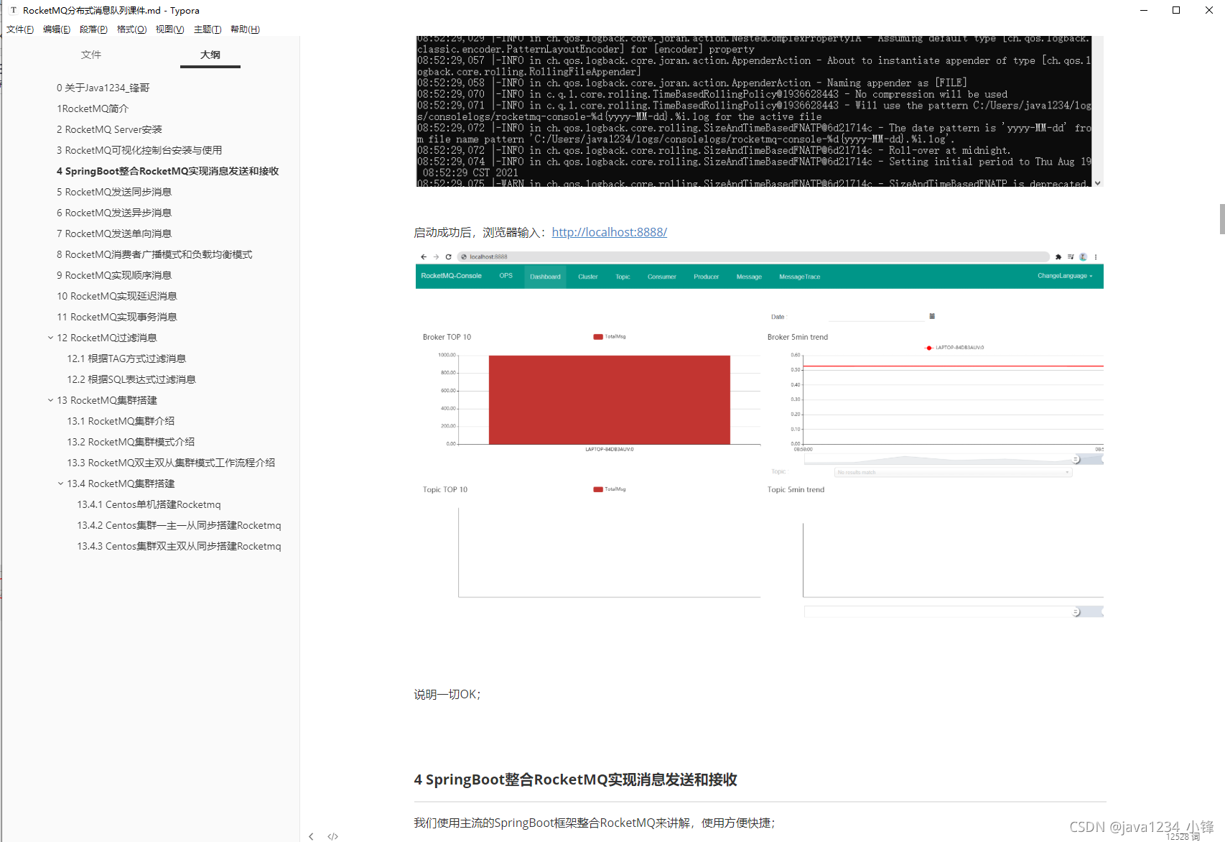Maximize the Typora window
Viewport: 1225px width, 842px height.
coord(1176,10)
